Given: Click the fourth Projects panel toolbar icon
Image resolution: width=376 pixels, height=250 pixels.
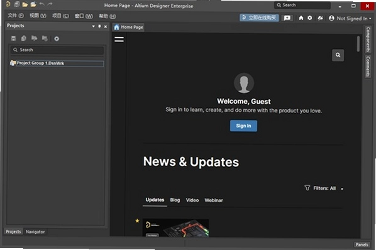Looking at the screenshot, I should tap(45, 38).
